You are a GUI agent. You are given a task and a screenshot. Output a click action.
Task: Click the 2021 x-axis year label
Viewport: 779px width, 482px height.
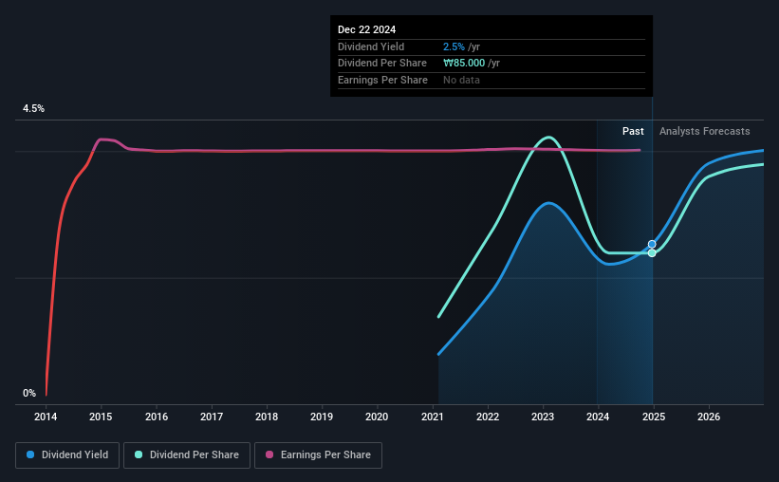click(x=433, y=417)
